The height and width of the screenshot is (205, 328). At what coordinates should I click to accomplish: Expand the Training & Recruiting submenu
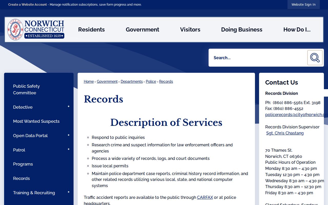[68, 192]
